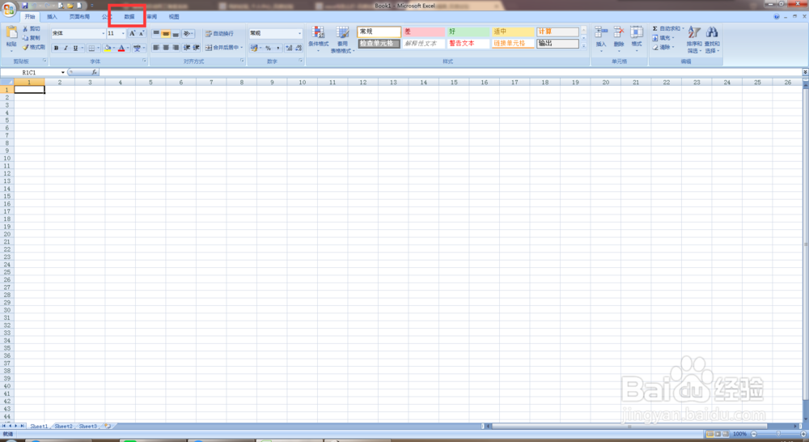The height and width of the screenshot is (442, 809).
Task: Switch to 数据 ribbon tab
Action: pyautogui.click(x=129, y=17)
